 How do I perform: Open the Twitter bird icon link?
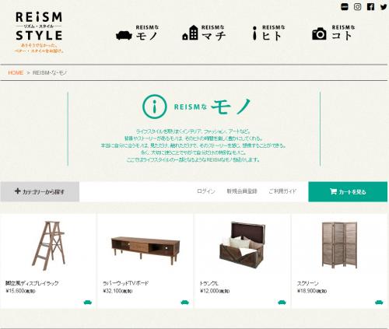pos(384,7)
